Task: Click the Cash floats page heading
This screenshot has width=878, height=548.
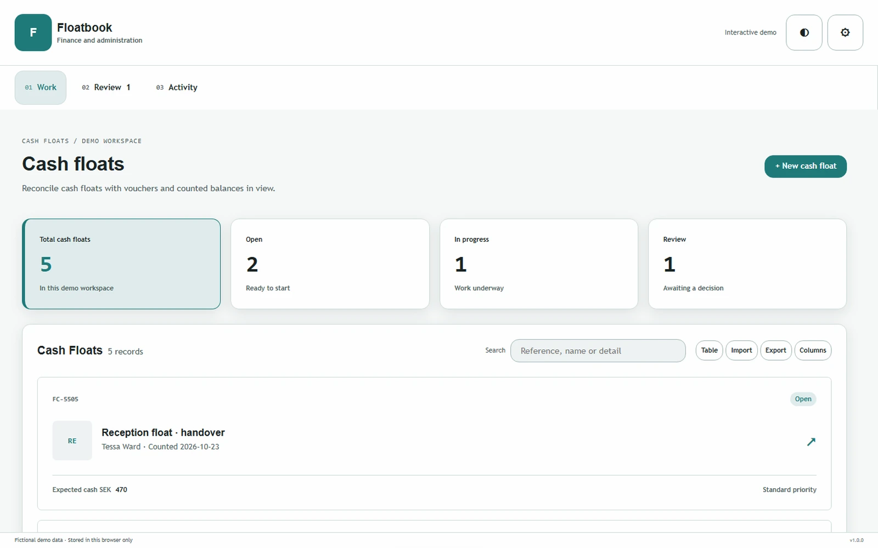Action: tap(73, 164)
